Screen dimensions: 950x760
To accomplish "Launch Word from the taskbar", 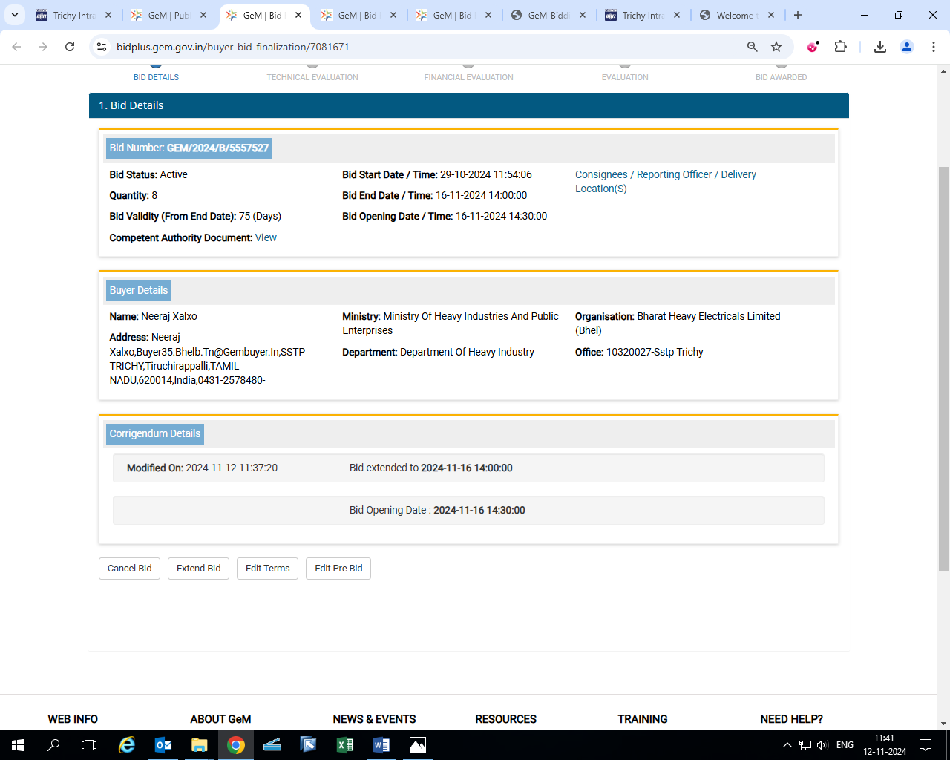I will [x=381, y=745].
